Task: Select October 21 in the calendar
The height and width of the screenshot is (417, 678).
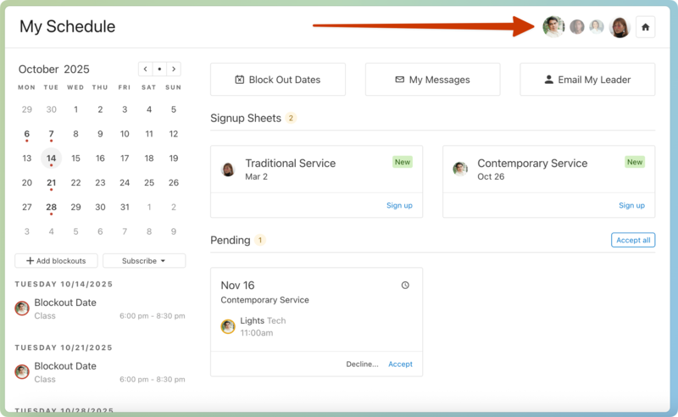Action: [52, 183]
